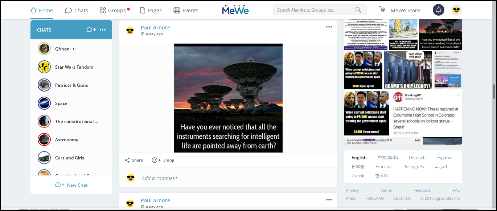Switch language to Español

point(444,158)
